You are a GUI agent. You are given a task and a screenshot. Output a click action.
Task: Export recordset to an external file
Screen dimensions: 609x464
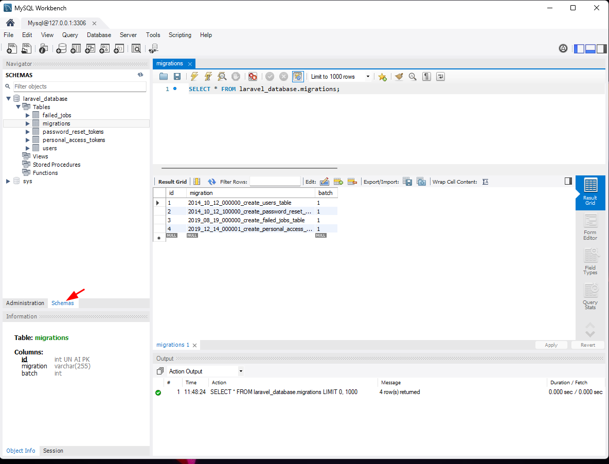[x=407, y=182]
